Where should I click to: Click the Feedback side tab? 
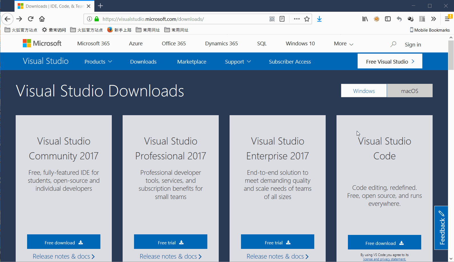pyautogui.click(x=441, y=228)
